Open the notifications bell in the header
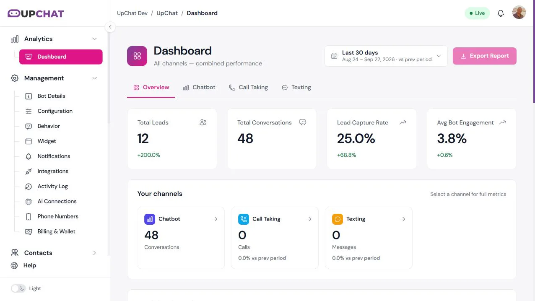The width and height of the screenshot is (535, 301). [501, 13]
